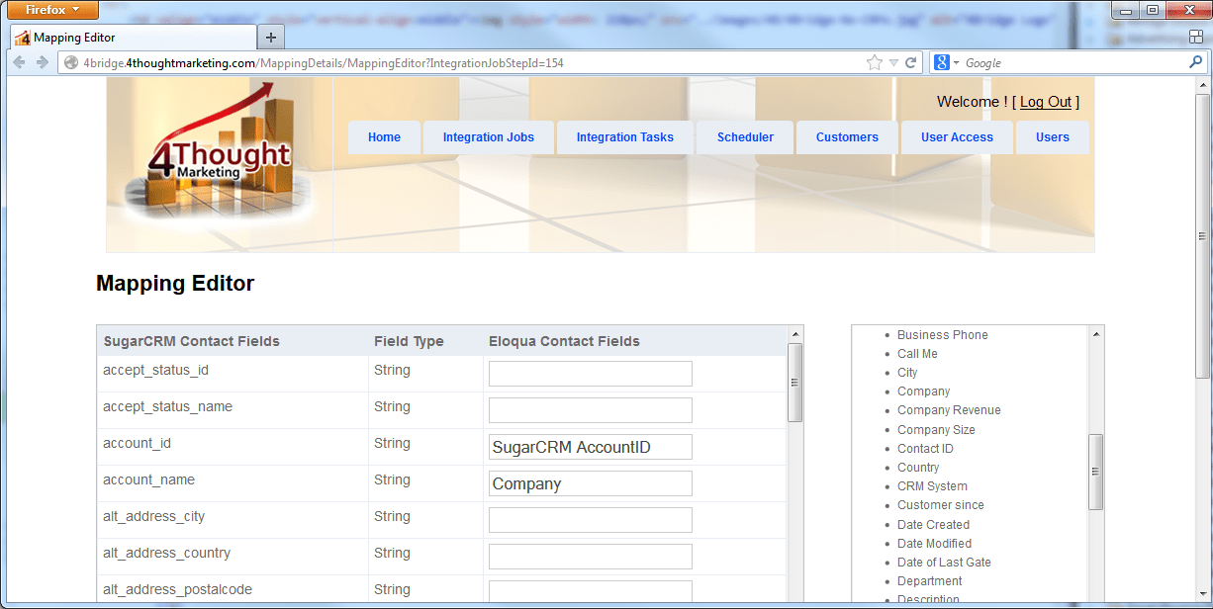Open the Customers menu item
Image resolution: width=1213 pixels, height=609 pixels.
coord(847,137)
